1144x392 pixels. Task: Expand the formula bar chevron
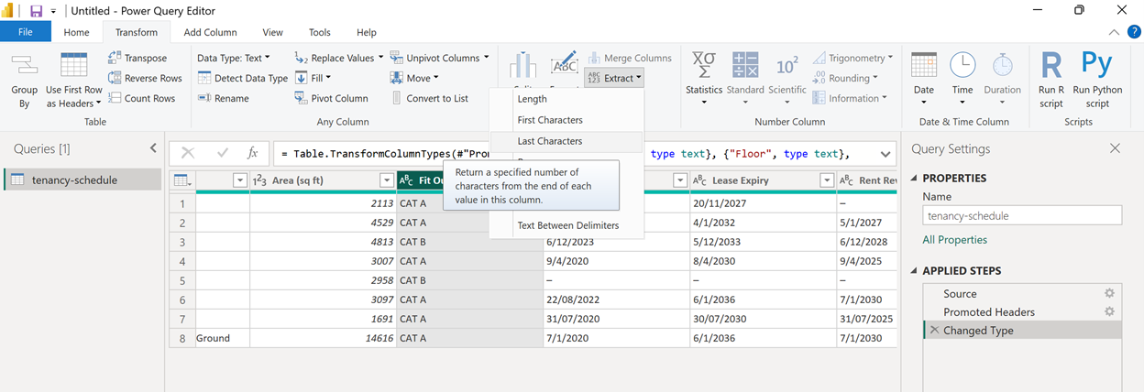pyautogui.click(x=885, y=154)
